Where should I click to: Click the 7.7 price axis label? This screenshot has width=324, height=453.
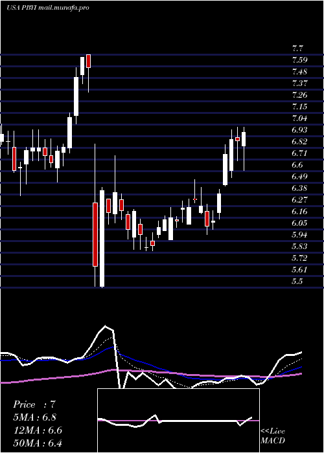click(297, 49)
